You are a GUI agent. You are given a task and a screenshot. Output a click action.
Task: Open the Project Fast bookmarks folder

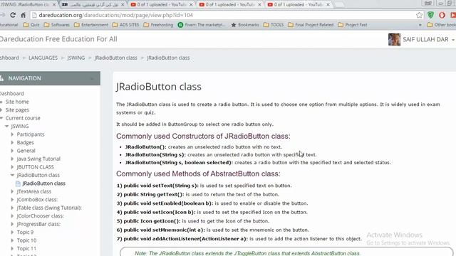[353, 25]
